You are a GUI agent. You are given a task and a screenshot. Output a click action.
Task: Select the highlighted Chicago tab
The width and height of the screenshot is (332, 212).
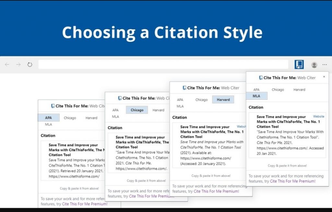[137, 110]
